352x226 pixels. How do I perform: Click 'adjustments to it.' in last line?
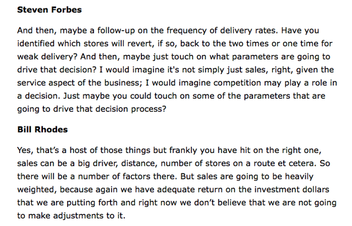[89, 216]
